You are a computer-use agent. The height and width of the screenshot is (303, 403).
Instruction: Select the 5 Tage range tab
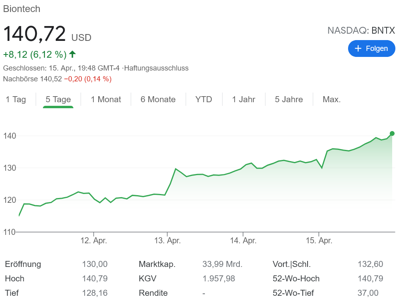(x=58, y=99)
